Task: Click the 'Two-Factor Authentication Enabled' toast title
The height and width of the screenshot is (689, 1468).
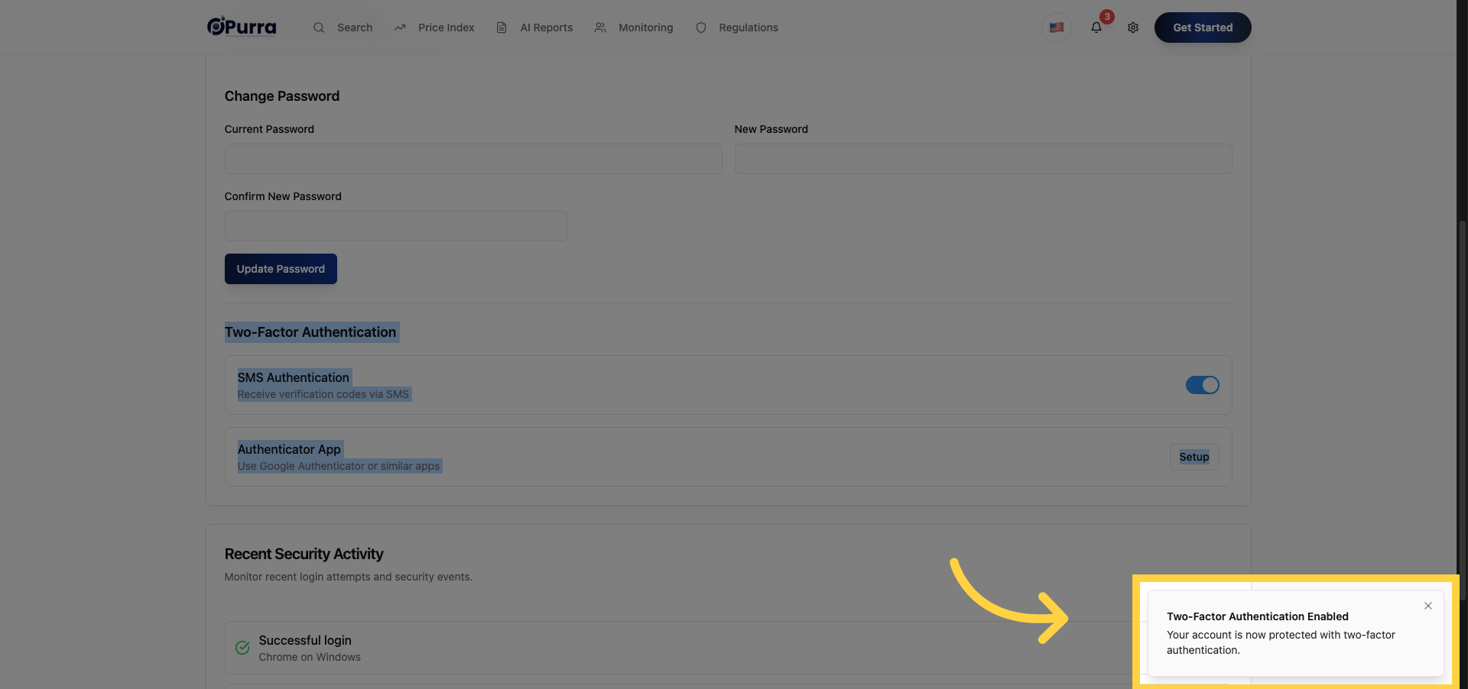Action: pyautogui.click(x=1258, y=616)
